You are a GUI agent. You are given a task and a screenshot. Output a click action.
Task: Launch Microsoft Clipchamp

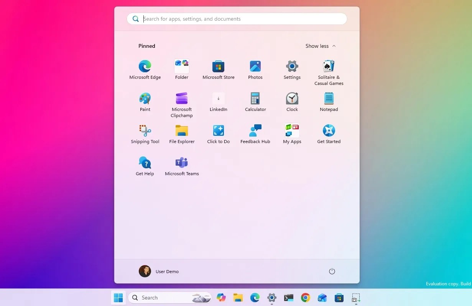[x=182, y=105]
